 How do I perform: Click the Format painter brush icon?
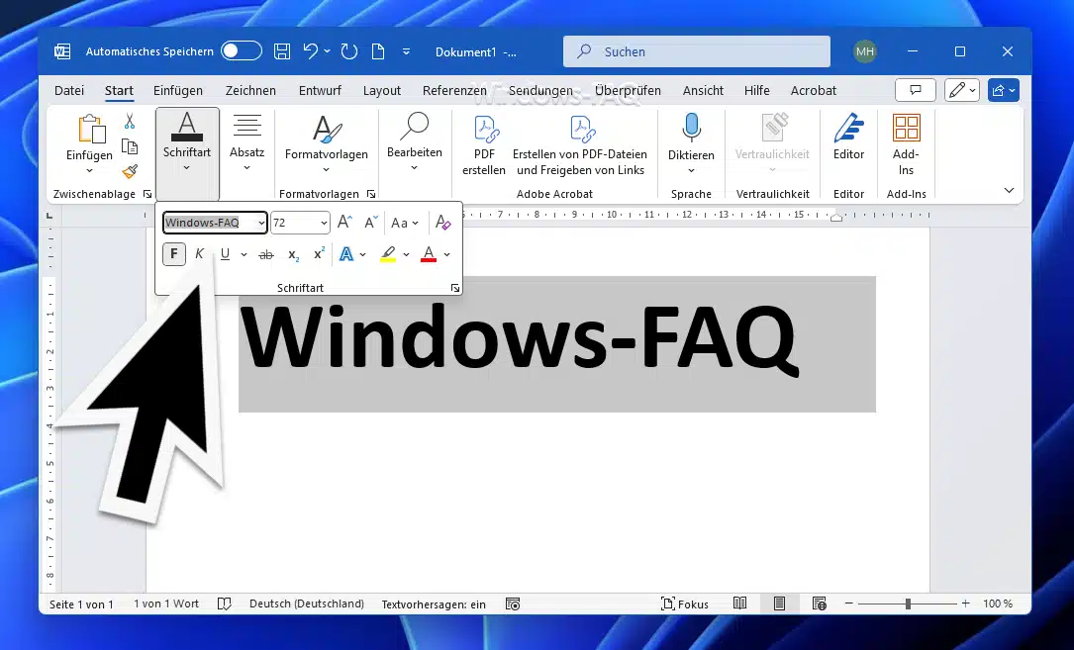129,171
